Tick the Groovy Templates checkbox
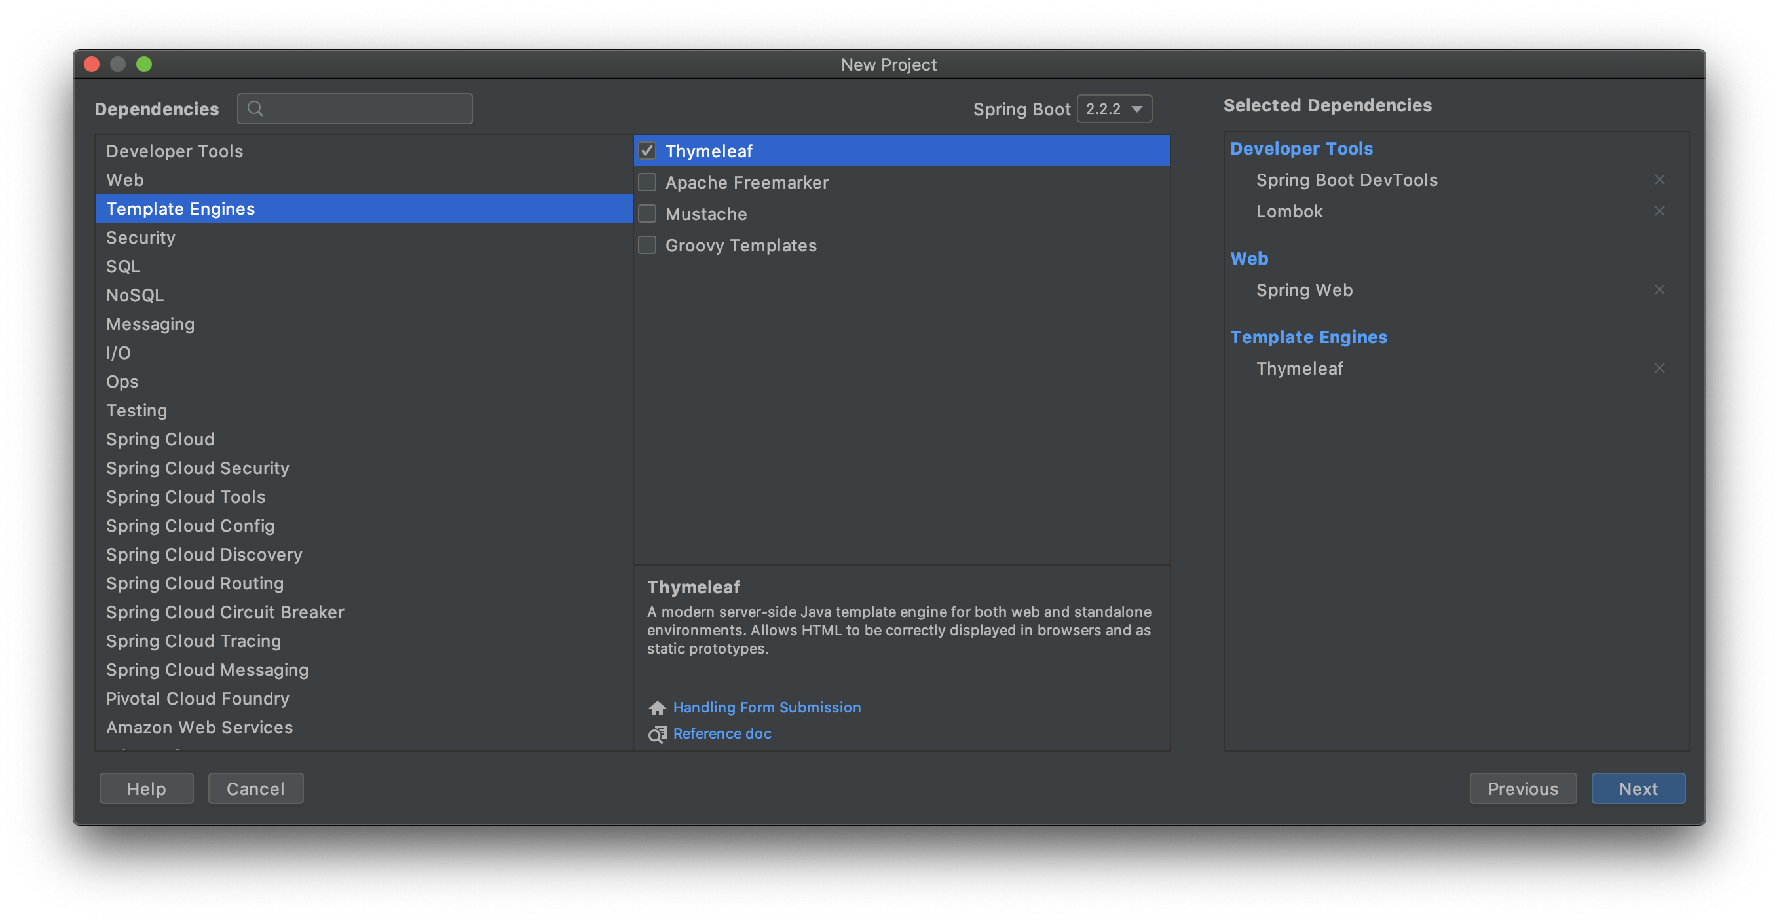 [x=647, y=245]
